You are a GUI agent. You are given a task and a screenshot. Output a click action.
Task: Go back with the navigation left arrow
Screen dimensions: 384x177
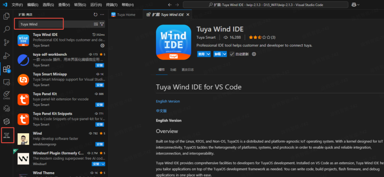point(170,5)
